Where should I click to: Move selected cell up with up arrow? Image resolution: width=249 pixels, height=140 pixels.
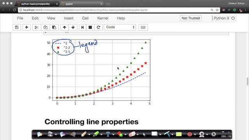click(65, 27)
